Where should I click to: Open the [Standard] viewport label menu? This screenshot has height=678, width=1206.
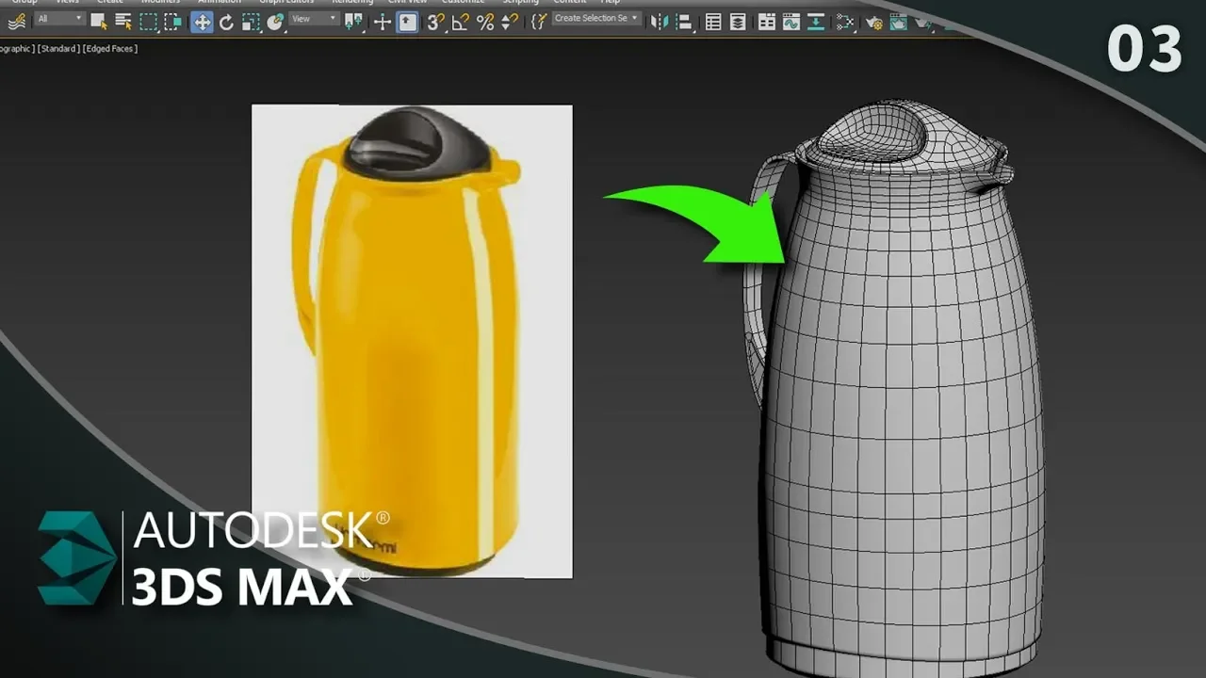point(59,49)
